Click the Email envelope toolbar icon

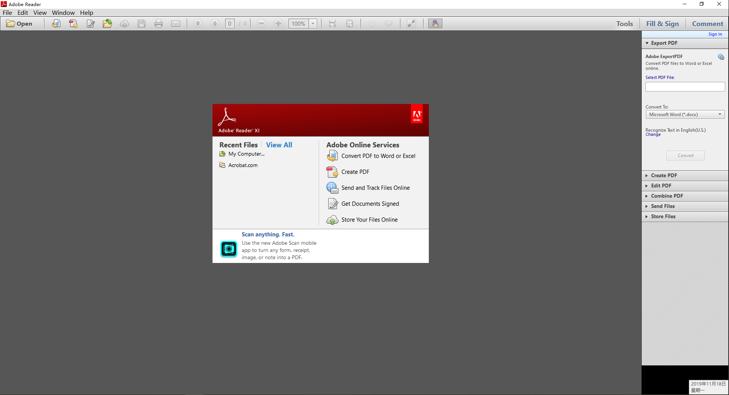point(176,24)
